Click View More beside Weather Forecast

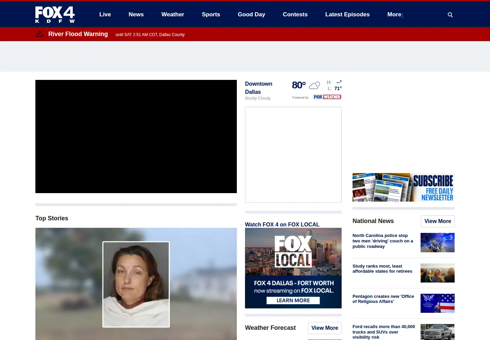click(325, 328)
